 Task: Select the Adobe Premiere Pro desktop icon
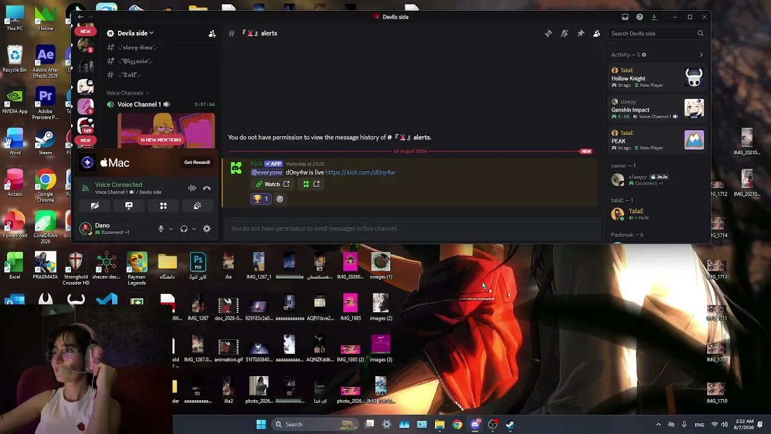pos(45,104)
